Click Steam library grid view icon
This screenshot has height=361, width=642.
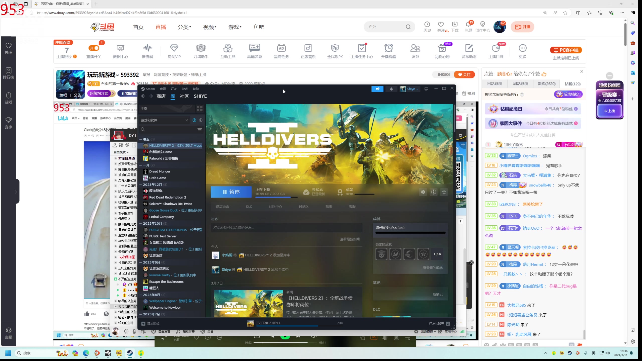200,109
